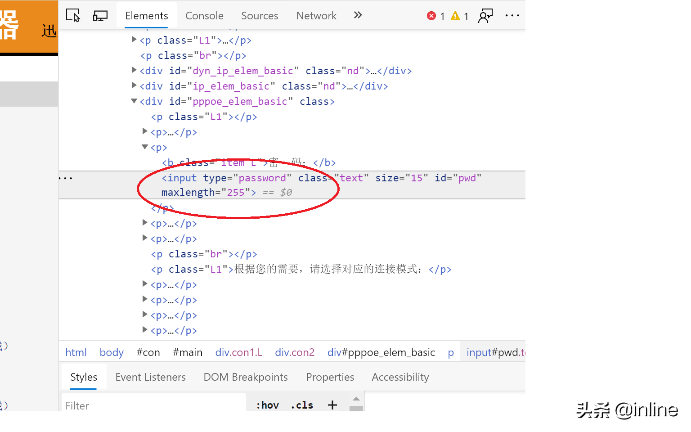Open the Properties sub-tab

(x=330, y=377)
